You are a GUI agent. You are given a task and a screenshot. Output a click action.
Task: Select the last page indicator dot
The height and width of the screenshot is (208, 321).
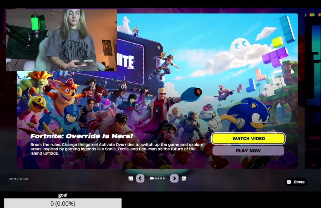[164, 179]
